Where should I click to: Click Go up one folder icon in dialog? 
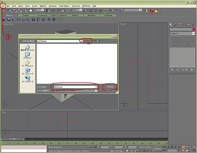[91, 41]
